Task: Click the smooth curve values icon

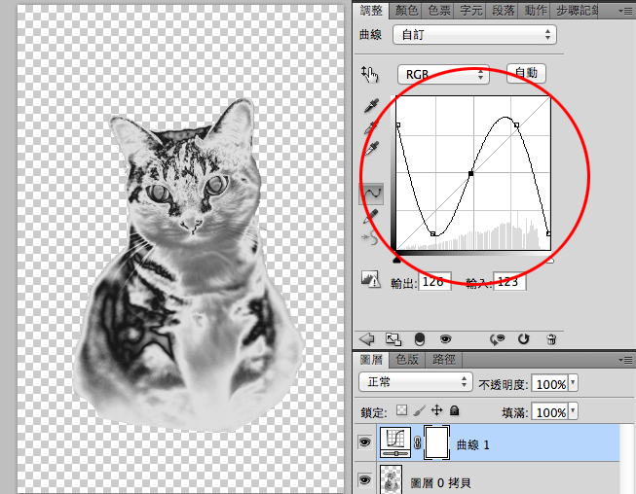Action: click(x=369, y=237)
